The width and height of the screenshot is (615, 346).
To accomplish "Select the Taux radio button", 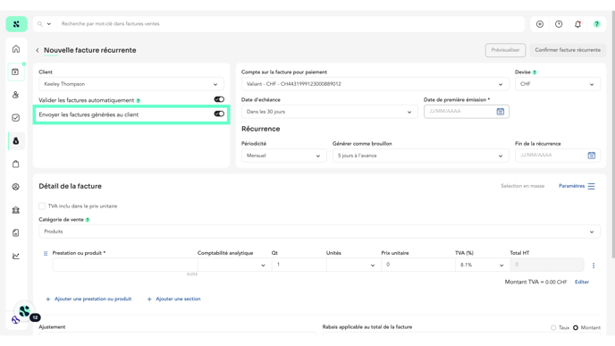I will tap(553, 327).
